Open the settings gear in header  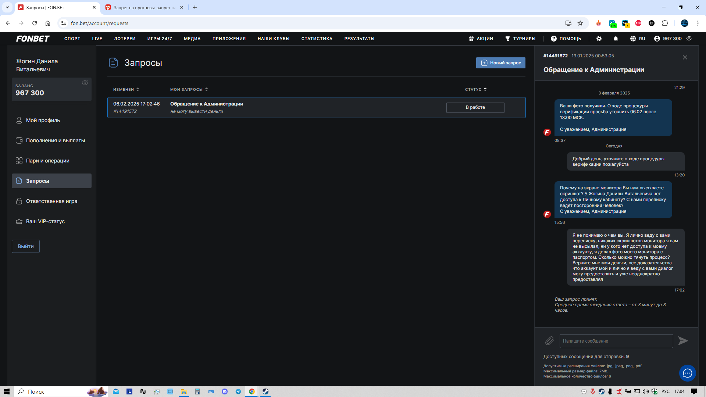click(599, 39)
